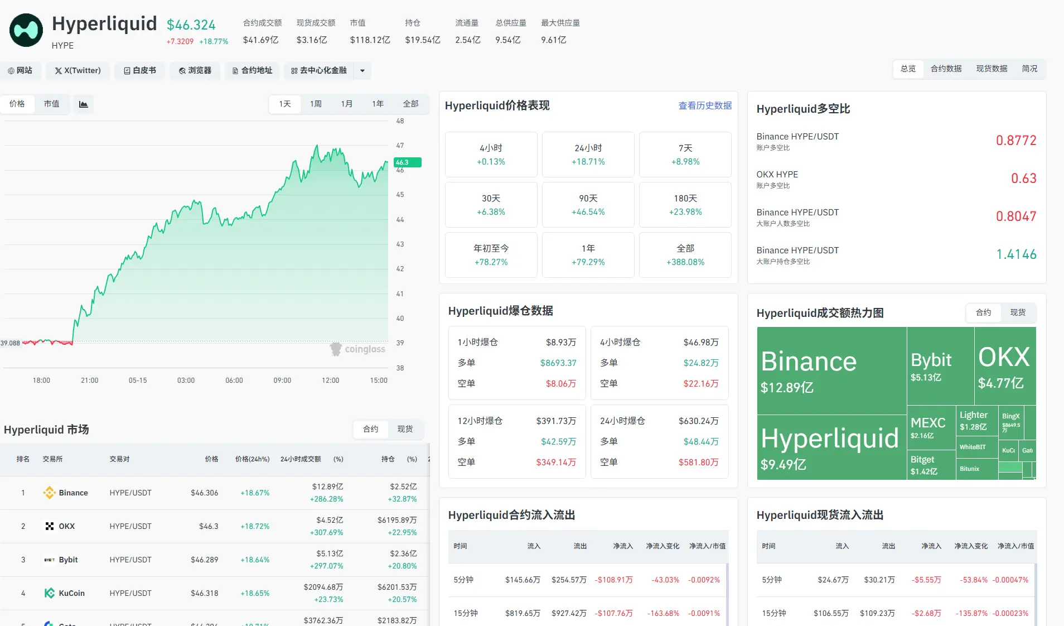Image resolution: width=1064 pixels, height=626 pixels.
Task: Click the OKX HYPE 多空比 value 0.63
Action: tap(1024, 179)
